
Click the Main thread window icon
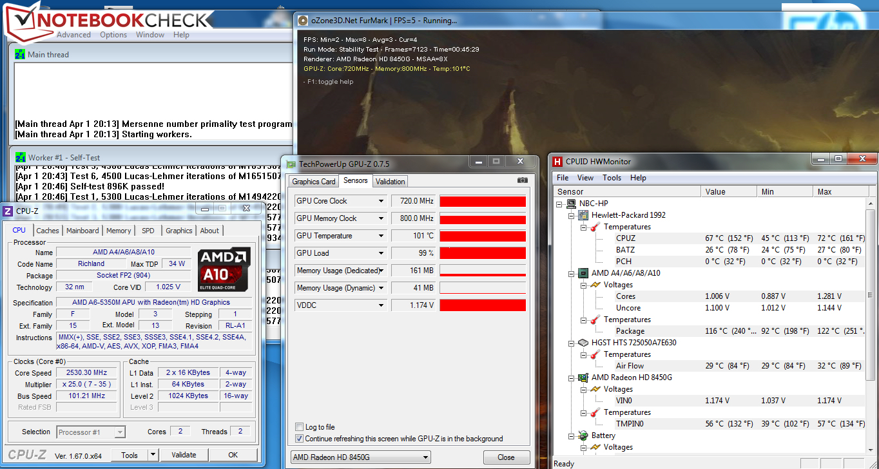tap(20, 55)
